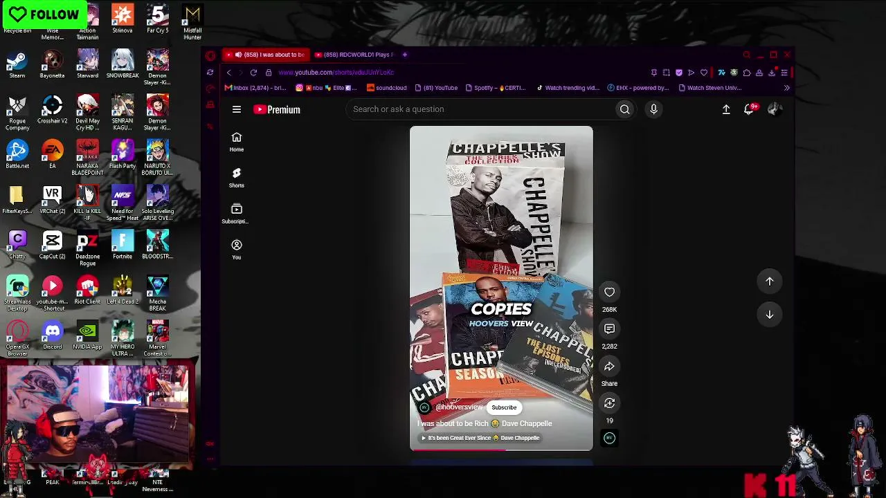This screenshot has height=498, width=886.
Task: Select the Far Cry 5 desktop icon
Action: [x=158, y=19]
